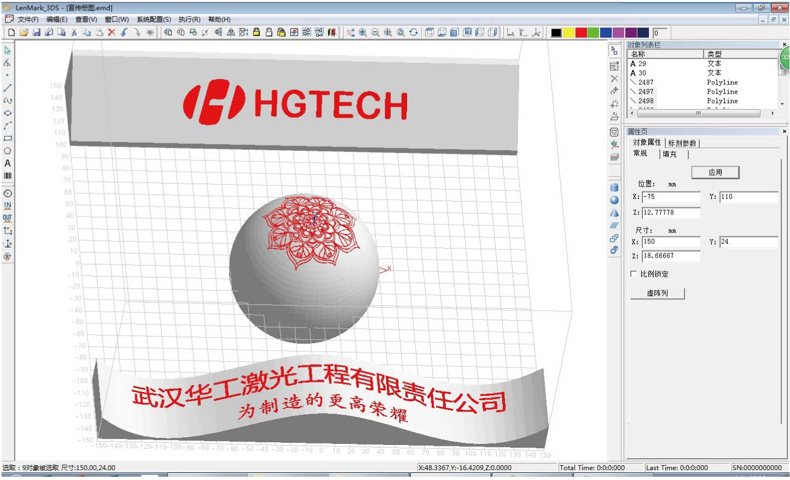Pick the red color swatch

(x=581, y=32)
